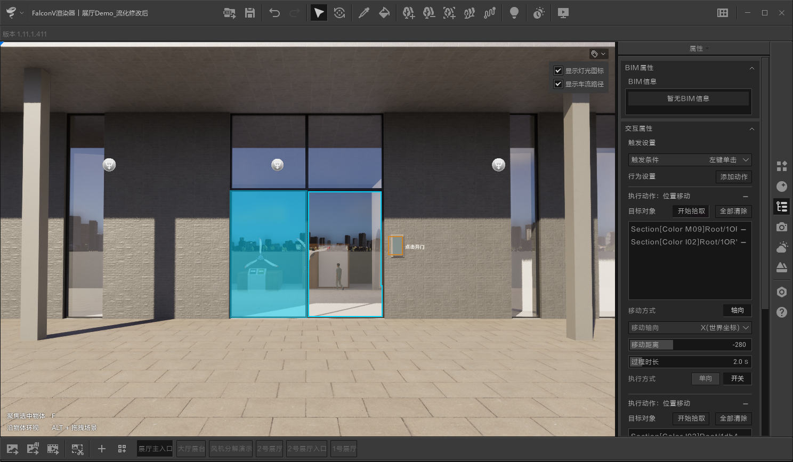Open weather settings in right sidebar
The image size is (793, 462).
(782, 247)
